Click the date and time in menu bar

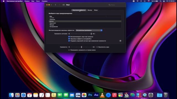170,1
